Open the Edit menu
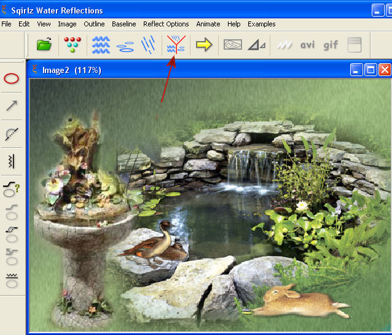The width and height of the screenshot is (392, 335). 24,24
